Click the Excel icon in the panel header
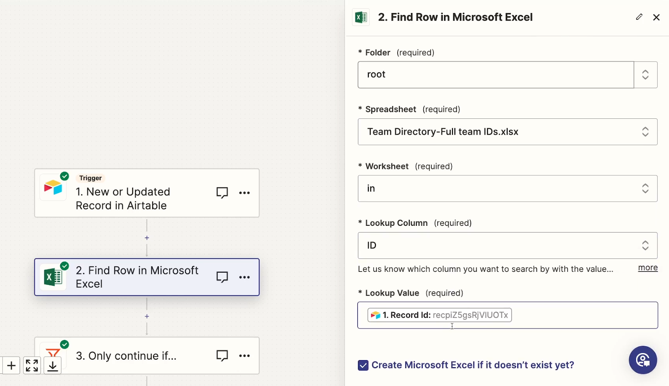Viewport: 669px width, 386px height. 361,17
